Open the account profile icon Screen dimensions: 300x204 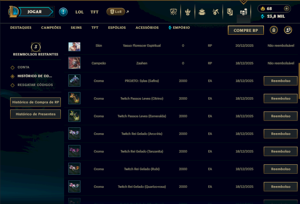(x=288, y=30)
